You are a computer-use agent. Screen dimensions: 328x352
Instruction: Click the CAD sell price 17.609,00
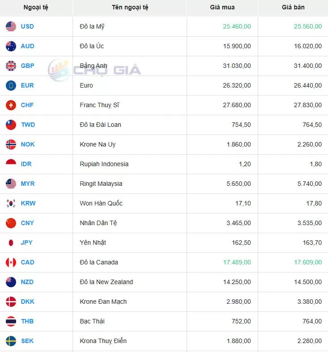307,262
